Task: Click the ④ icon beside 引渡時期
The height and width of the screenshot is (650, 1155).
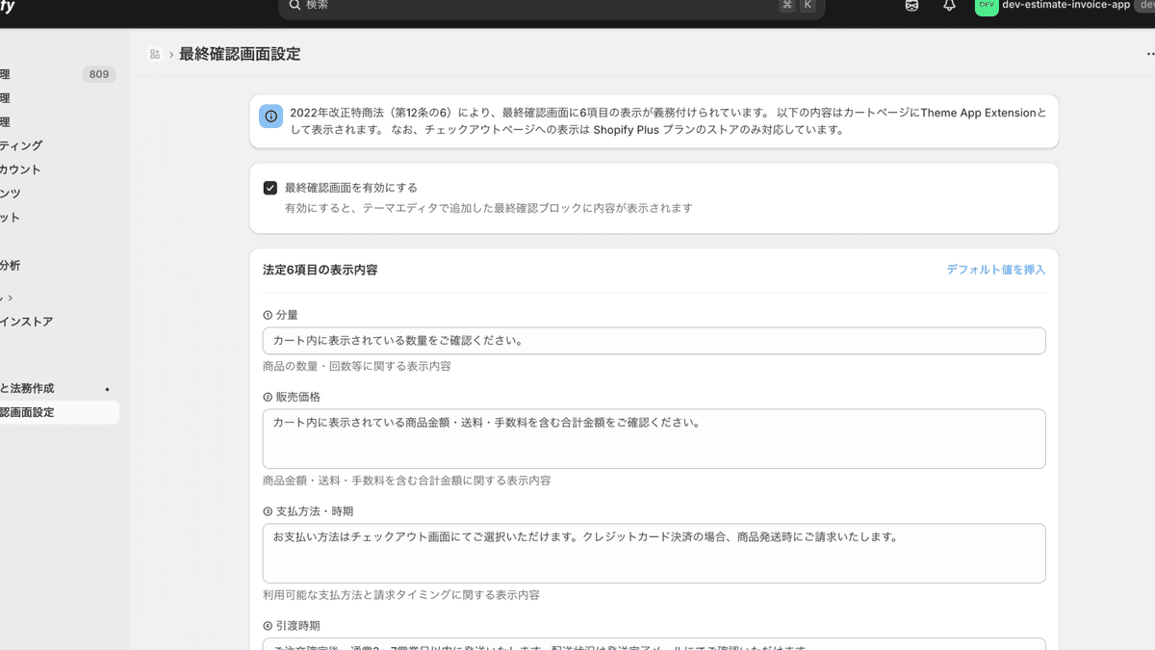Action: tap(266, 625)
